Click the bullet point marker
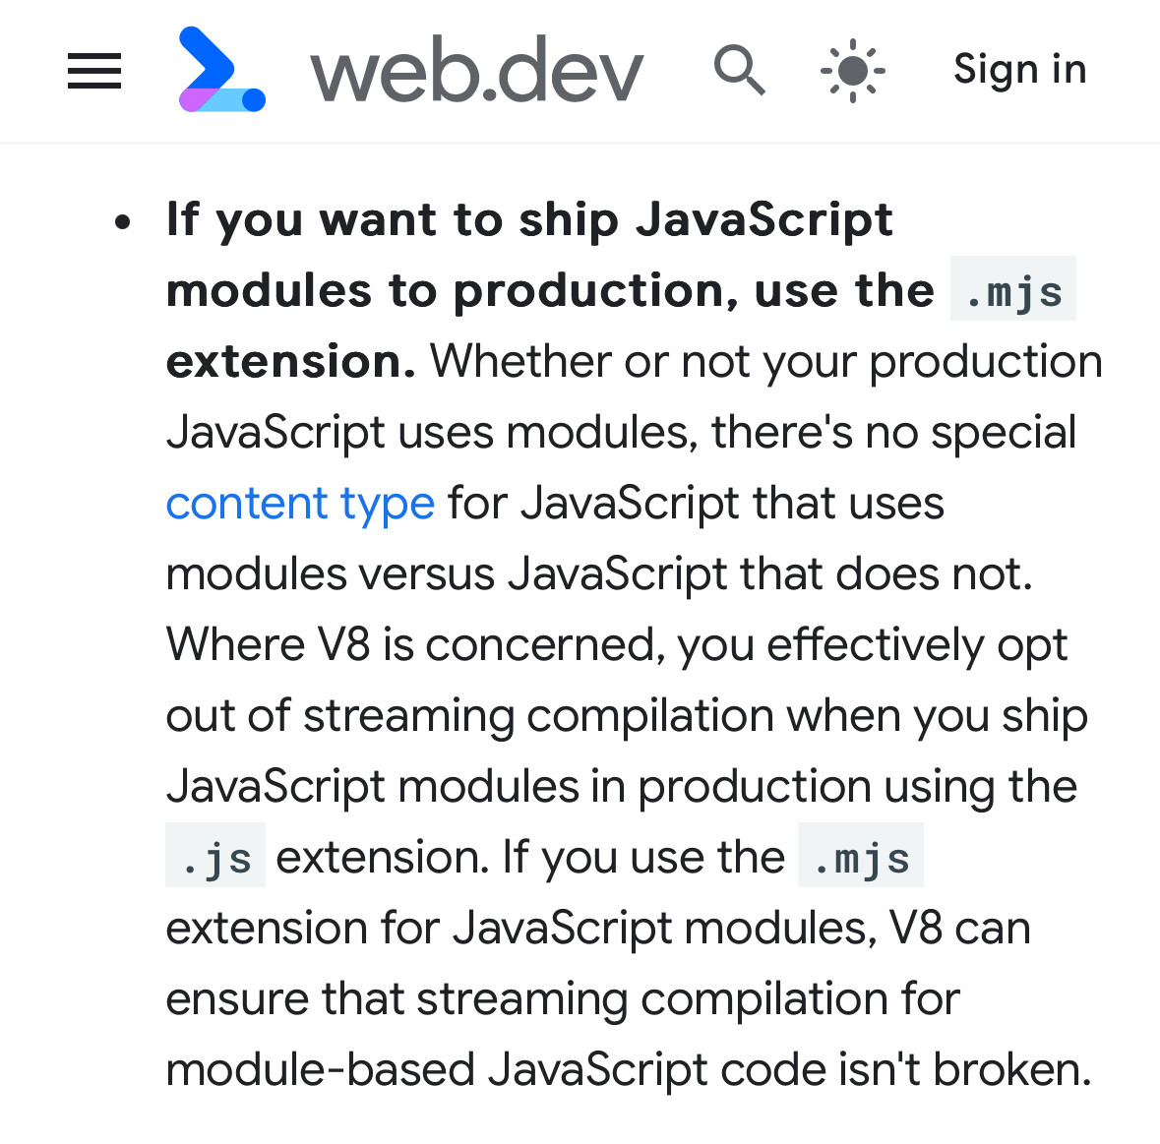The width and height of the screenshot is (1160, 1144). [123, 220]
